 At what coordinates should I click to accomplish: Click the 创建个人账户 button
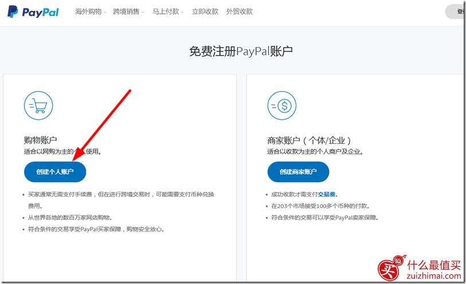pos(55,172)
